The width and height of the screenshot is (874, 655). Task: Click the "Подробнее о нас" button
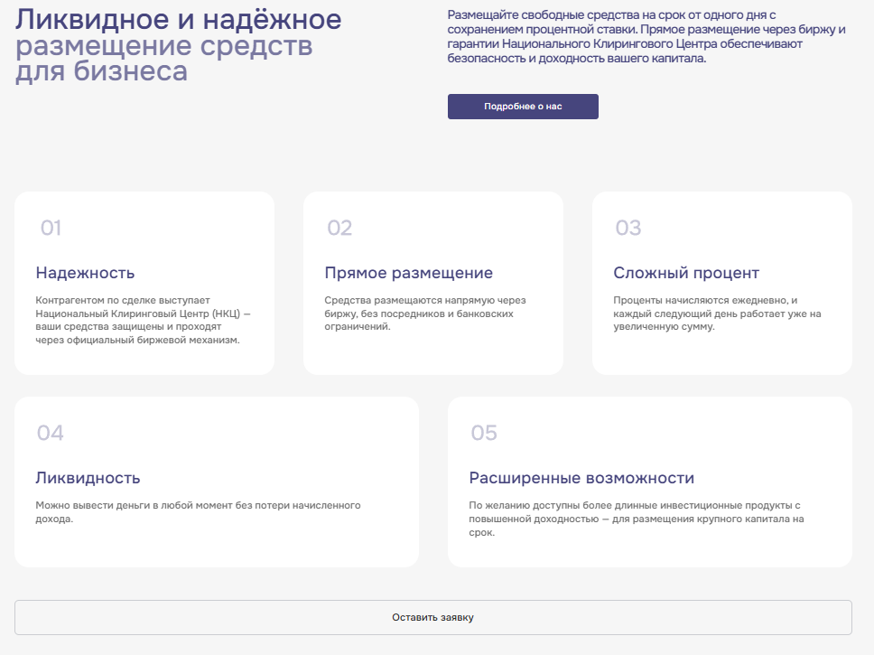(523, 107)
